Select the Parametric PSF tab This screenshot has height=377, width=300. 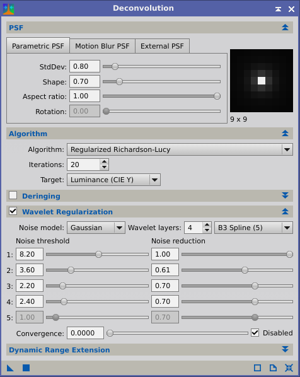[38, 45]
